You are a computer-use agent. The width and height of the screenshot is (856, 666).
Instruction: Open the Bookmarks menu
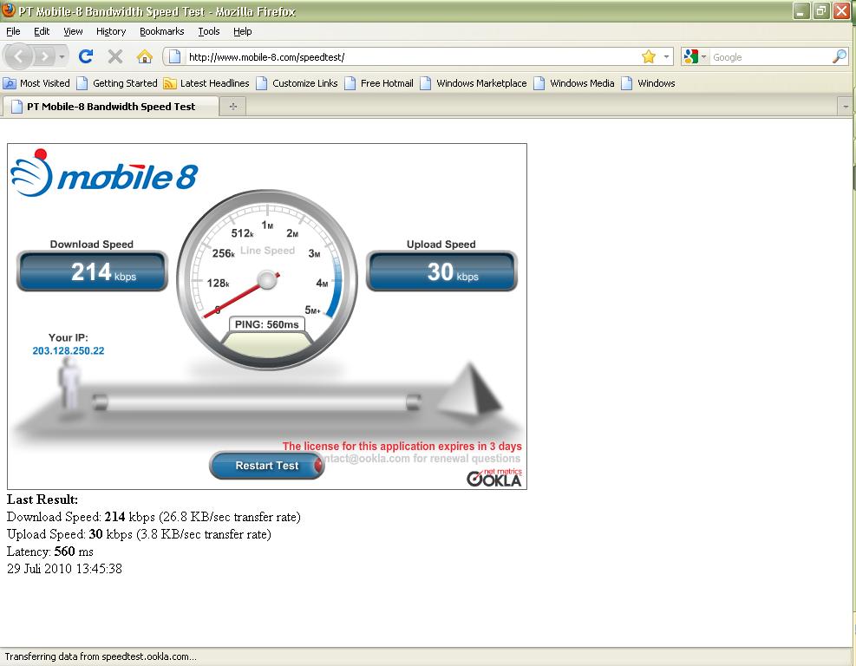coord(161,31)
